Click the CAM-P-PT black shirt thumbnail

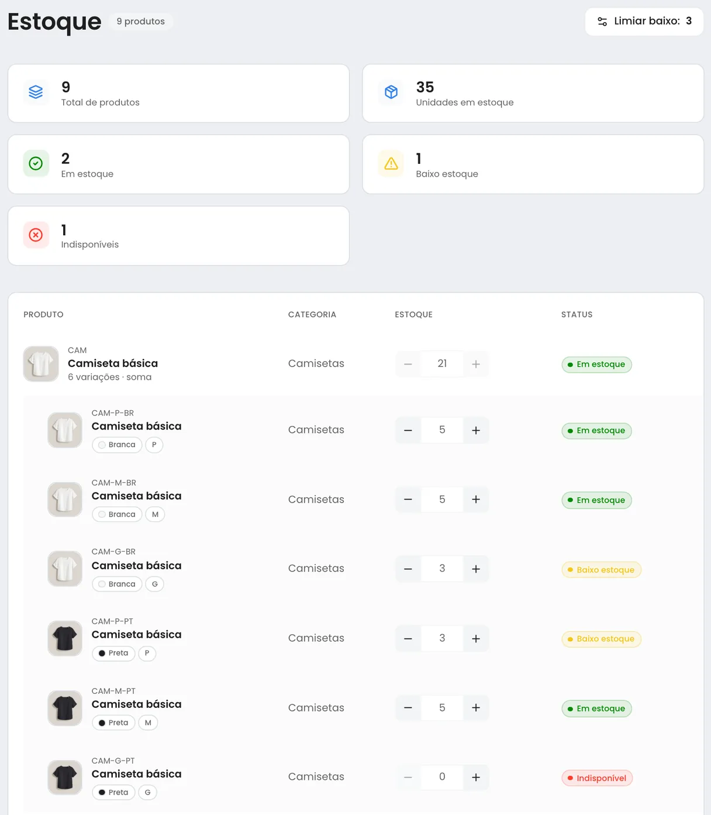click(65, 638)
